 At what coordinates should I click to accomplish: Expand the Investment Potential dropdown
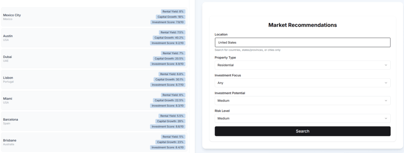coord(303,101)
